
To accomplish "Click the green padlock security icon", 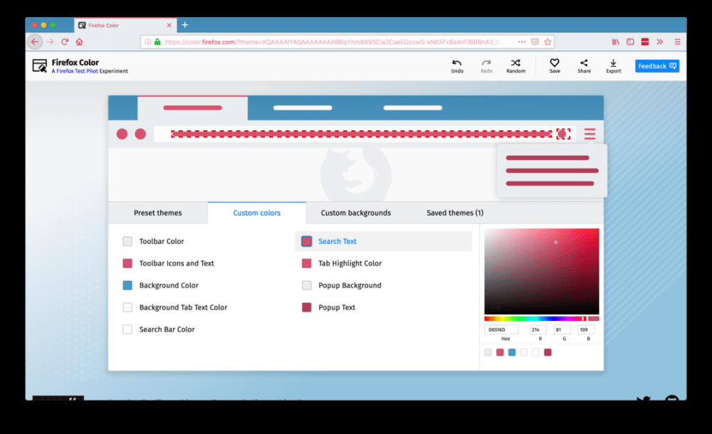I will 157,42.
